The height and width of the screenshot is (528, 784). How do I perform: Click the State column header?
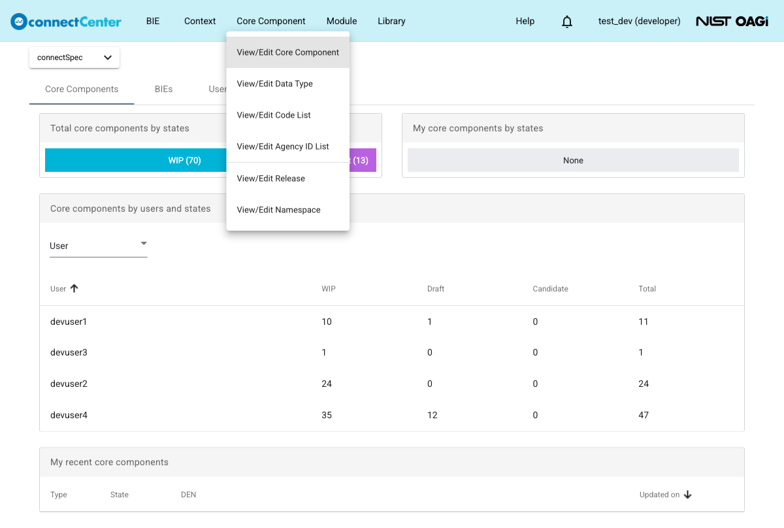[120, 495]
